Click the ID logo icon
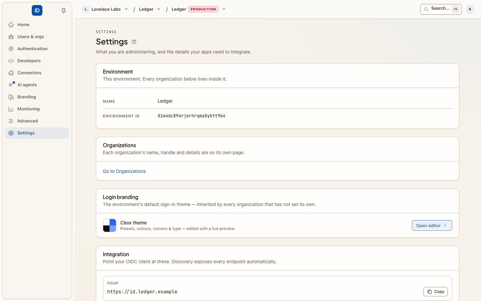Viewport: 481px width, 301px height. click(x=37, y=10)
